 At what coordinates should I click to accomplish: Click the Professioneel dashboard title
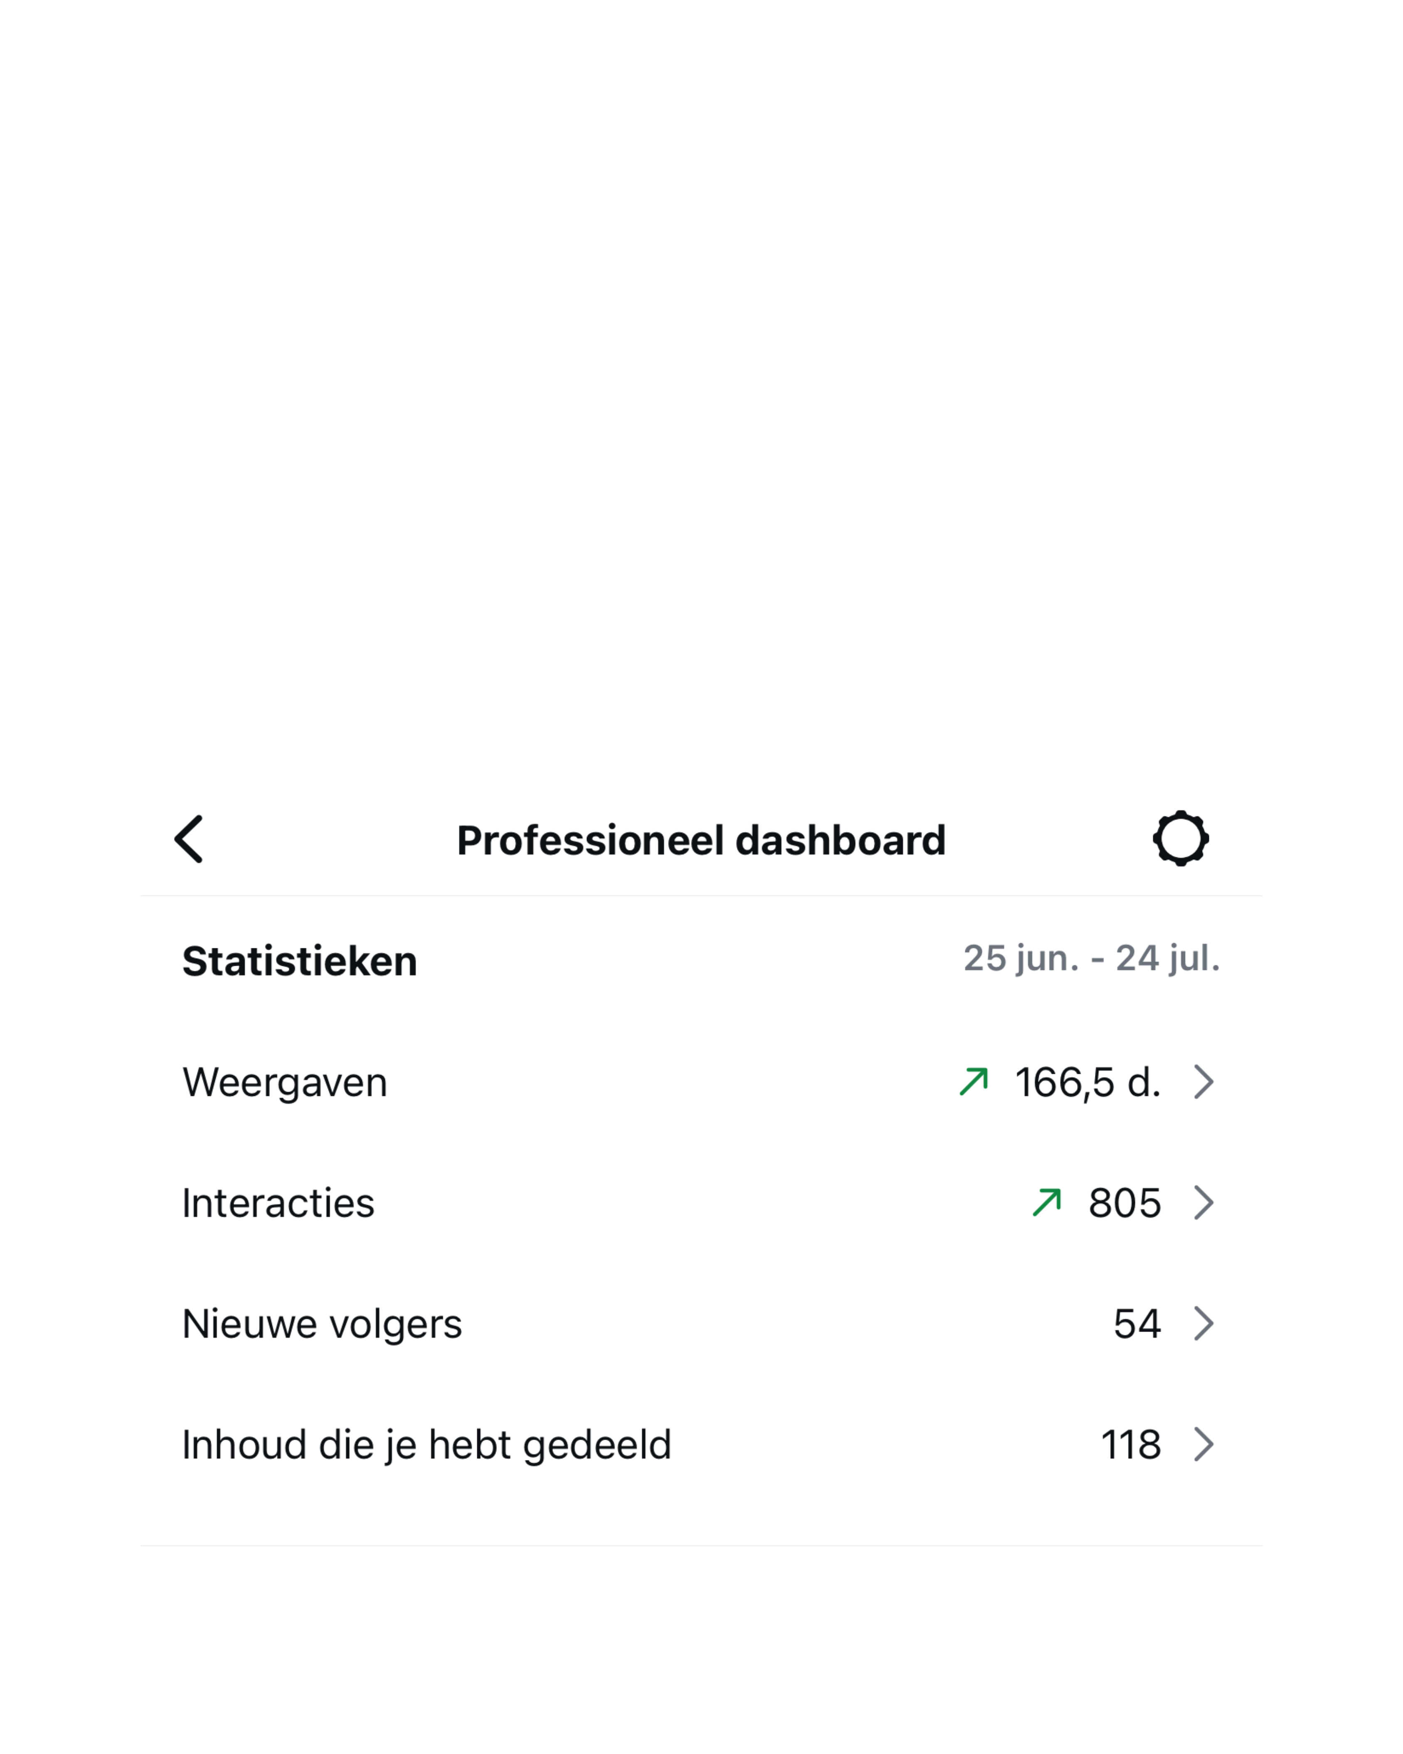701,840
